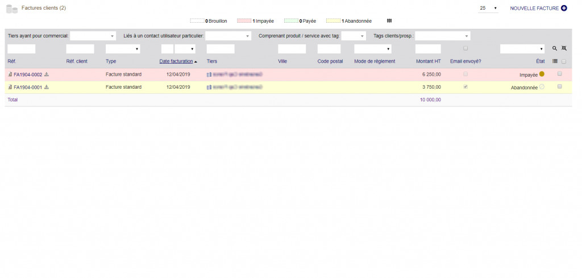Screen dimensions: 582x278
Task: Open the État filter dropdown
Action: [x=522, y=49]
